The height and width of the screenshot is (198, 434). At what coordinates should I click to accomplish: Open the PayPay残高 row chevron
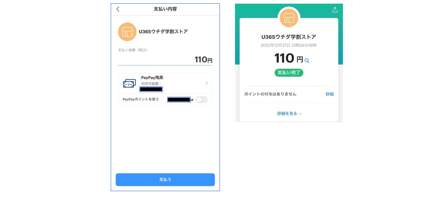206,83
